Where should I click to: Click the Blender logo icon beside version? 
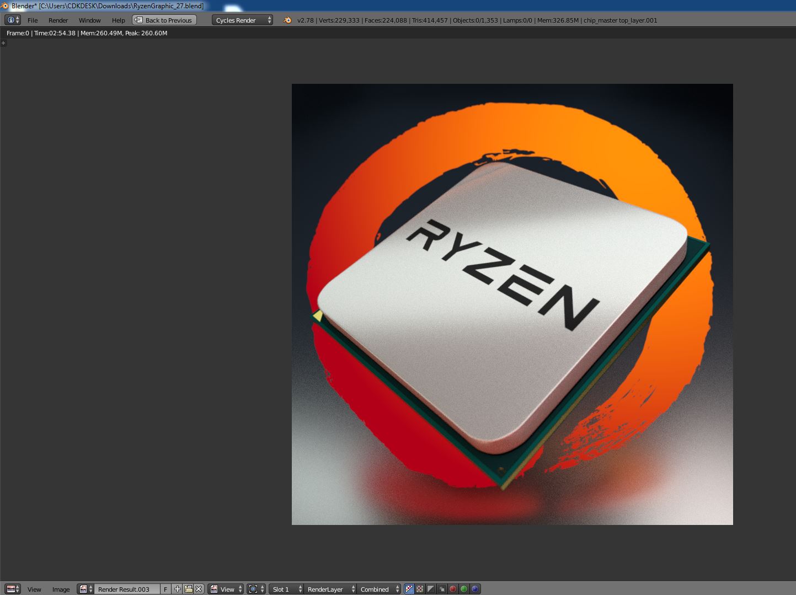[x=287, y=20]
